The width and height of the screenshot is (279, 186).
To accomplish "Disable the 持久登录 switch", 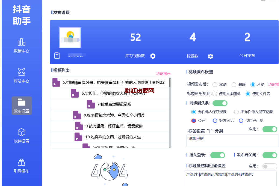I will [217, 155].
